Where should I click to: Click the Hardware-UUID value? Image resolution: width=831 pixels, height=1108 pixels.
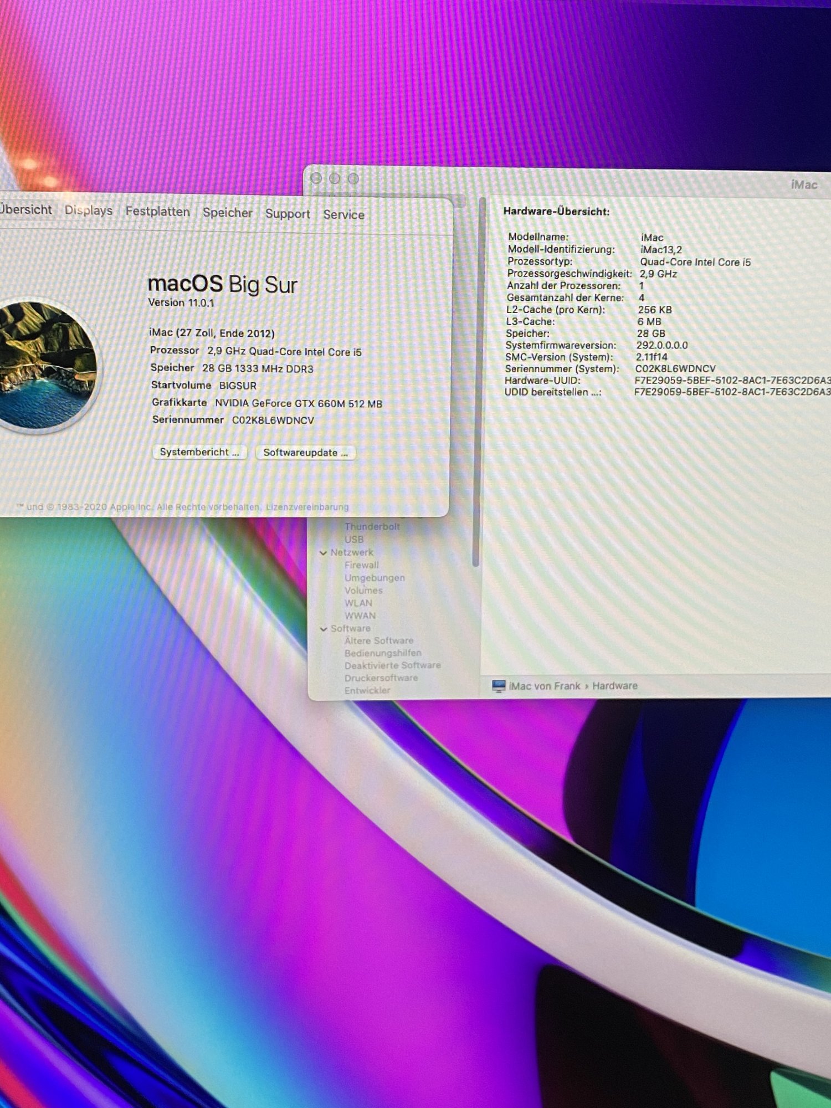(x=732, y=380)
